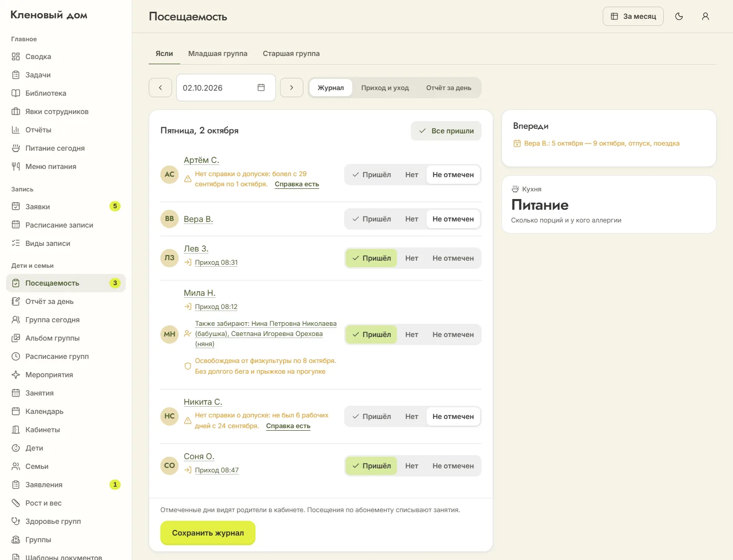Open calendar picker icon in date field
733x560 pixels.
[x=261, y=88]
